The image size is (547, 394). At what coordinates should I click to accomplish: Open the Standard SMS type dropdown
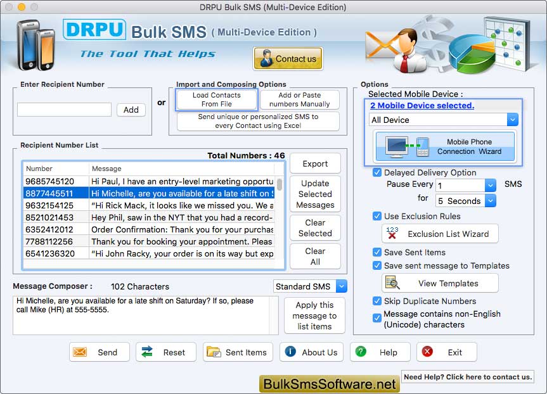310,286
